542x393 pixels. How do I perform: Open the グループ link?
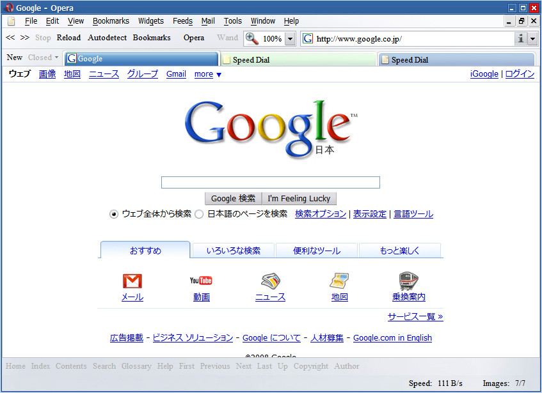(x=143, y=74)
